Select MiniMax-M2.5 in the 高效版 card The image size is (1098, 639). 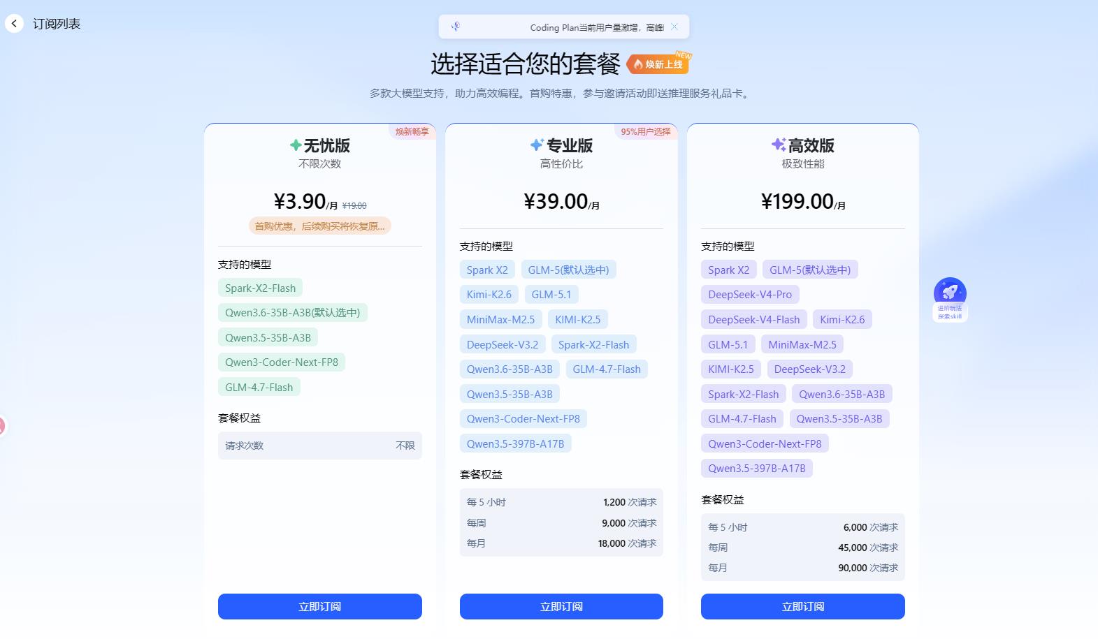(802, 344)
